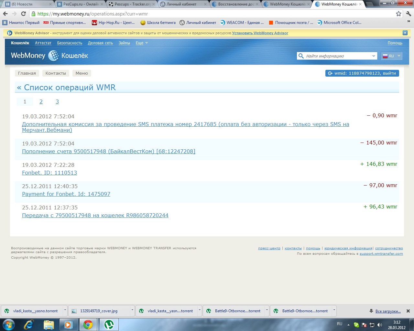Open the Школа беттинга bookmark
This screenshot has height=331, width=414.
158,23
